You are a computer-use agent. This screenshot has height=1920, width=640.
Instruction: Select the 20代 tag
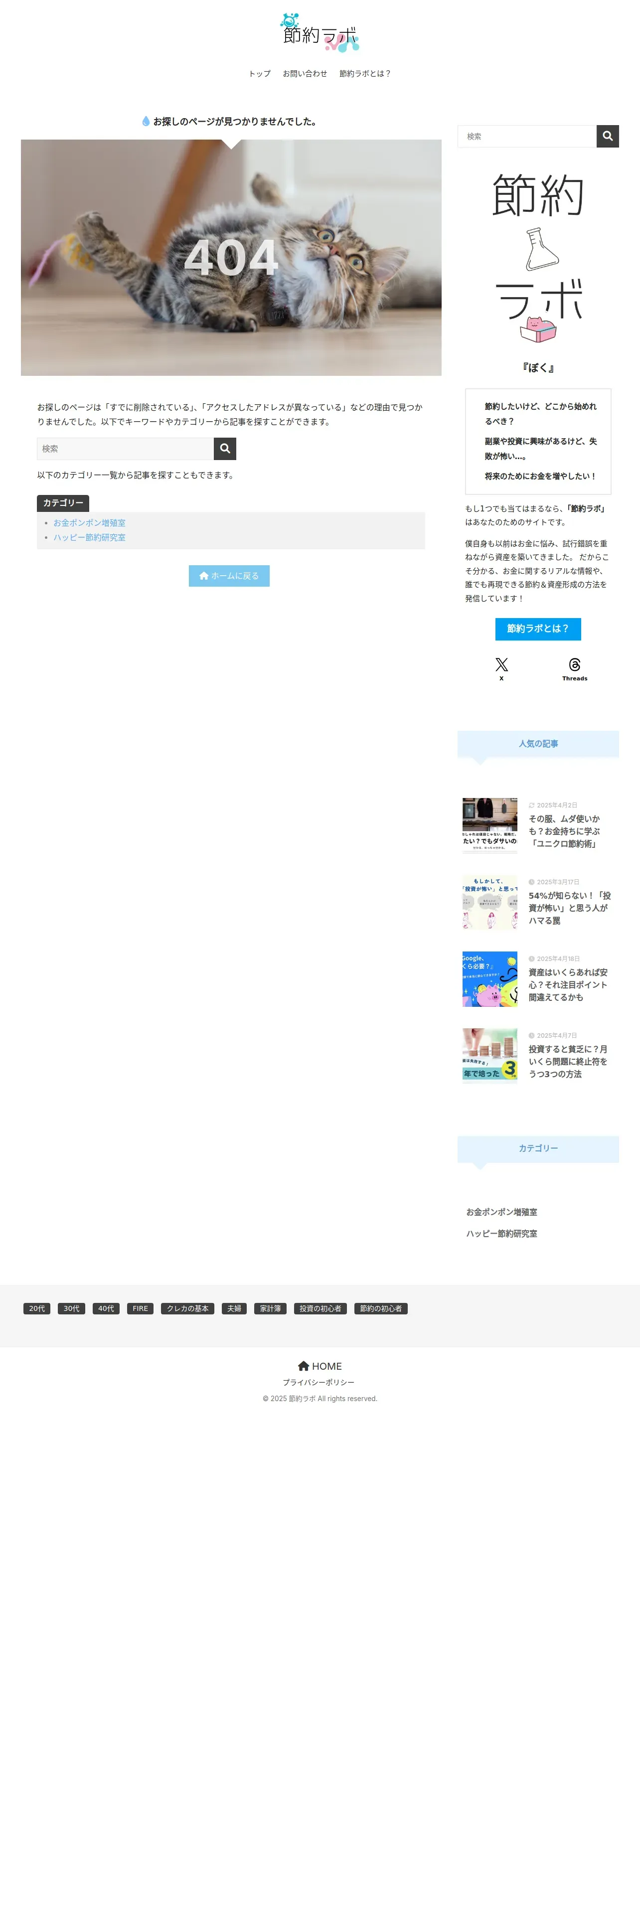click(x=36, y=1309)
